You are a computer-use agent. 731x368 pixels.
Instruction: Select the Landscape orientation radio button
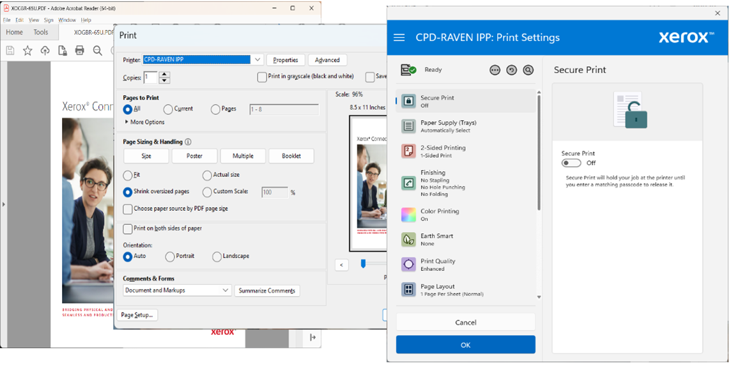pyautogui.click(x=217, y=257)
